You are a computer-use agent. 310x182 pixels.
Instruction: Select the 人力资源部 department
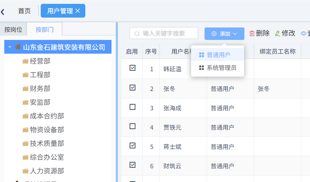point(47,171)
